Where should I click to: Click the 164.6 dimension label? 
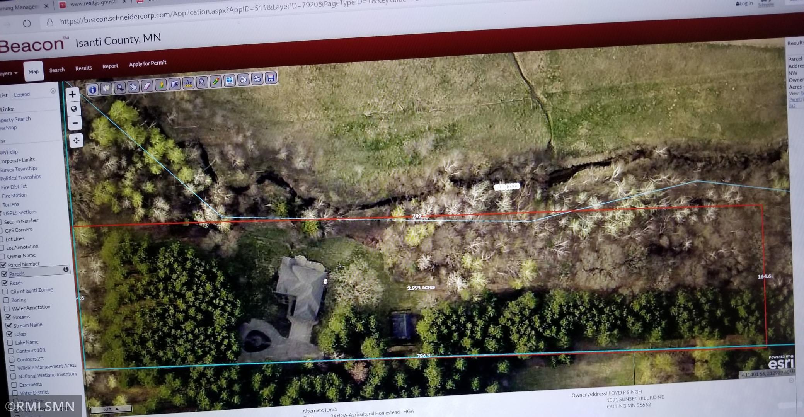coord(764,276)
